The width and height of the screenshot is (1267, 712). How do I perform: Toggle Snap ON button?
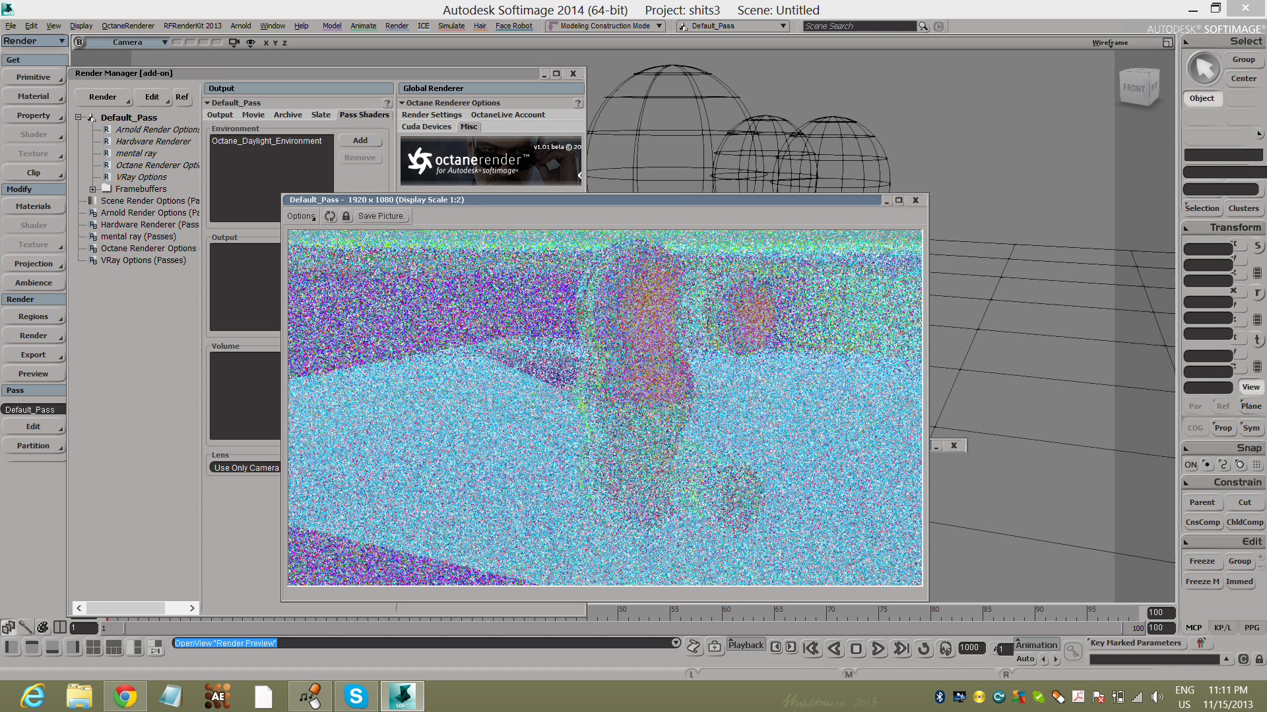[1190, 465]
